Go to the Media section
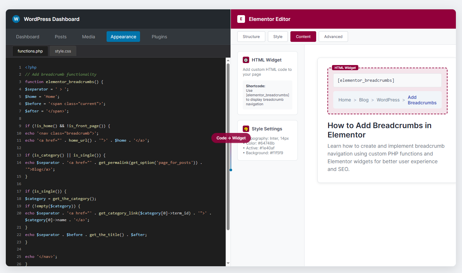The height and width of the screenshot is (273, 462). pyautogui.click(x=89, y=37)
